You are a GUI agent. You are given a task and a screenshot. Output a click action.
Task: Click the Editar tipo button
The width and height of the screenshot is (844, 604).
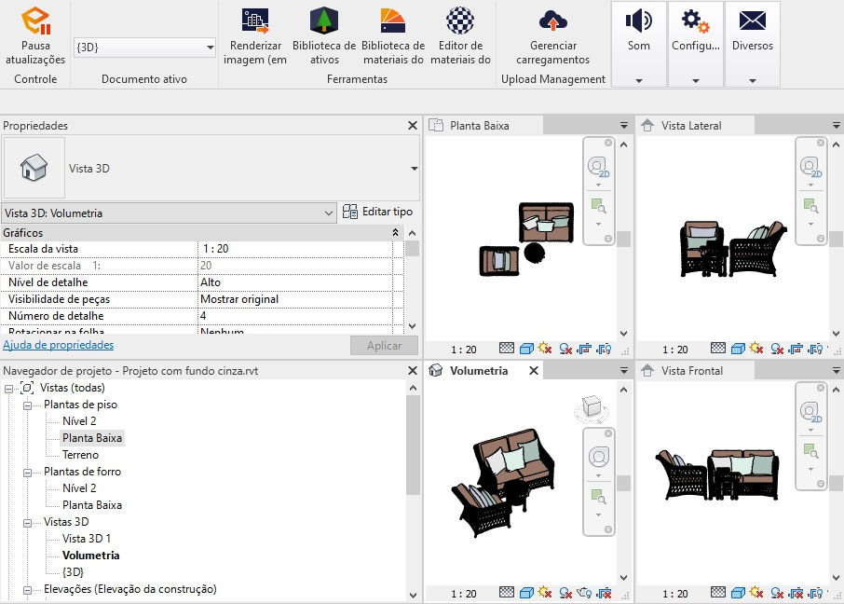378,212
